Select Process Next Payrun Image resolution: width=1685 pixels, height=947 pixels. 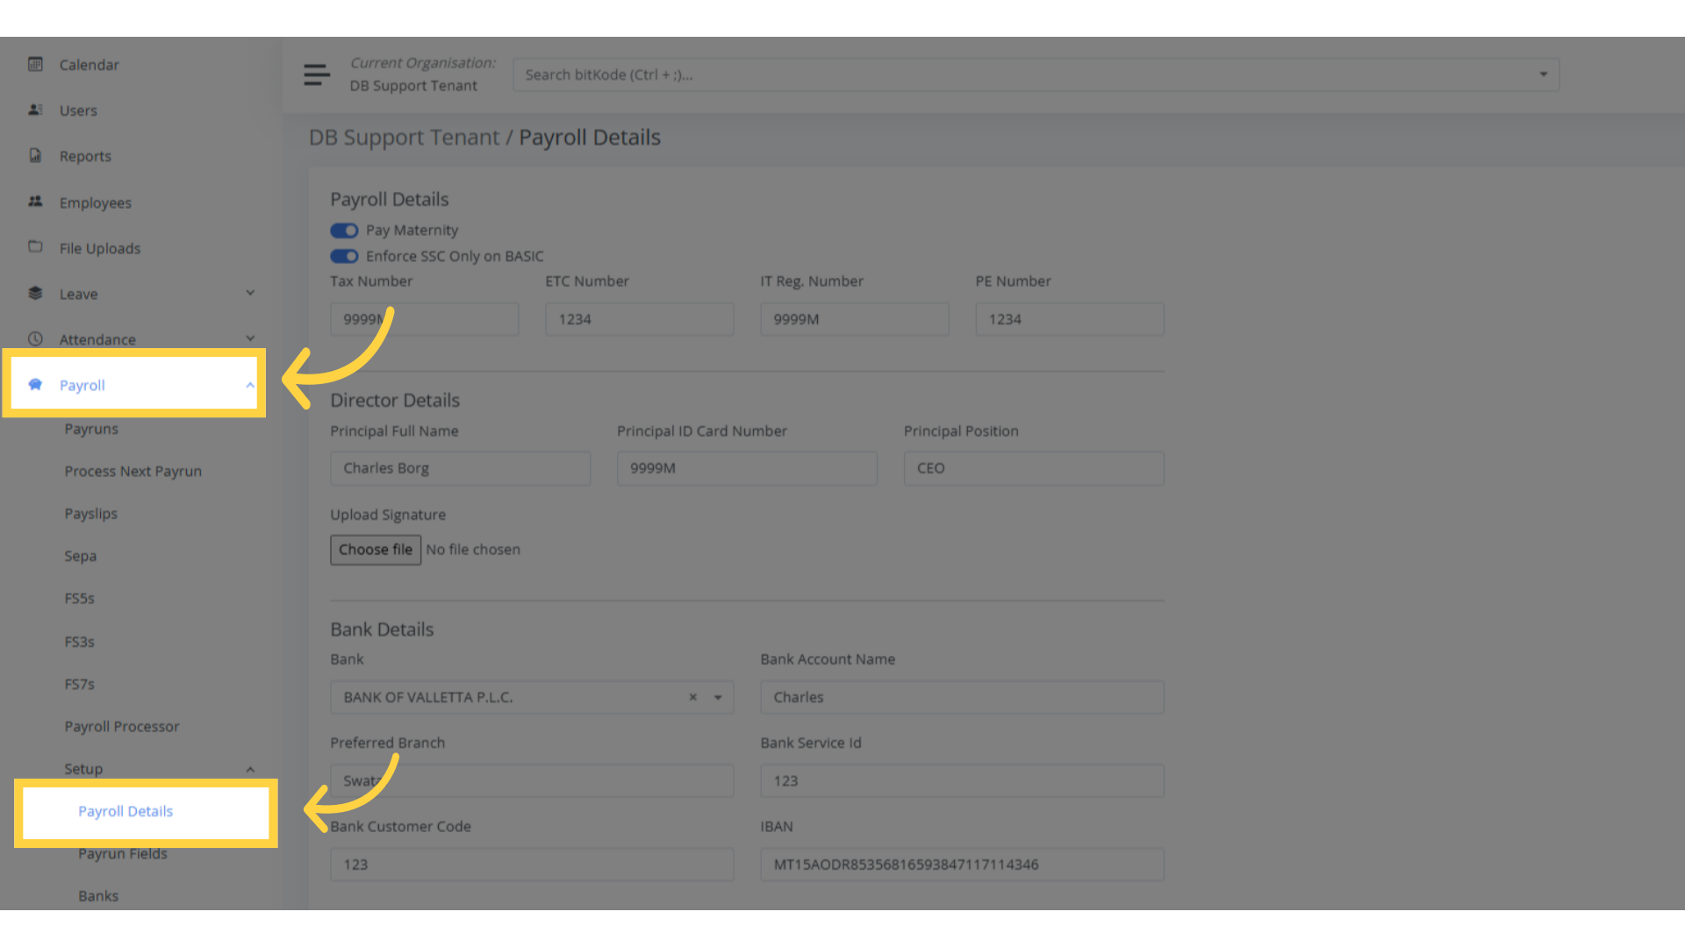click(x=133, y=471)
